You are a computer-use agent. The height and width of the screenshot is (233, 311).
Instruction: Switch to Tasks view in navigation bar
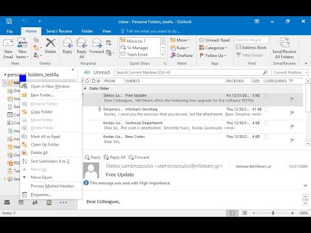(x=49, y=203)
